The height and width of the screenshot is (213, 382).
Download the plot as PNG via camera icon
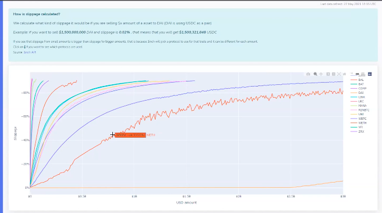click(308, 74)
